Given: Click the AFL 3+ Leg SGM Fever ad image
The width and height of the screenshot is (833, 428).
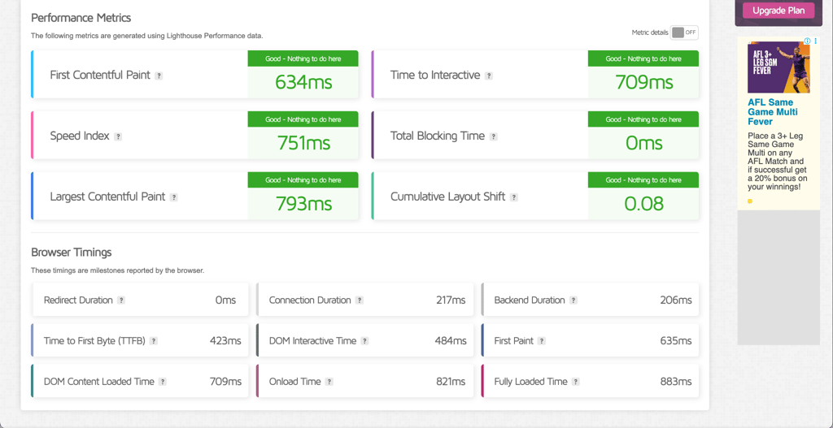Looking at the screenshot, I should point(778,67).
